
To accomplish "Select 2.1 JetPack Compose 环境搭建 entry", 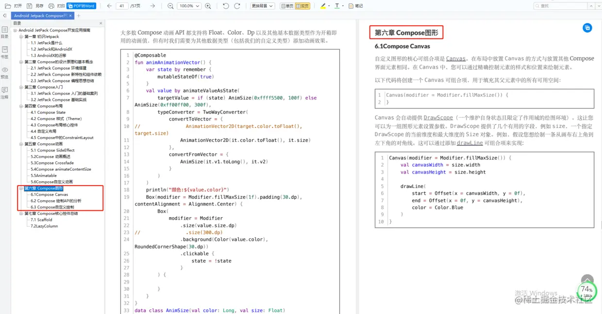I will pos(58,68).
